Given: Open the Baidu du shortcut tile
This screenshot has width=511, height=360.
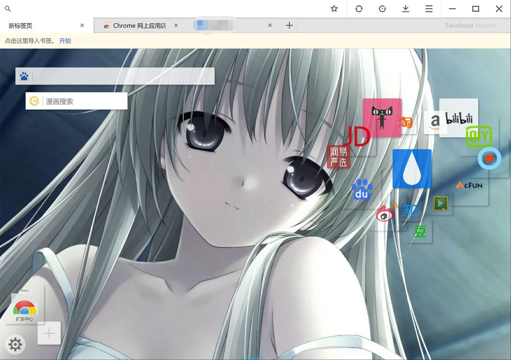Looking at the screenshot, I should tap(362, 189).
